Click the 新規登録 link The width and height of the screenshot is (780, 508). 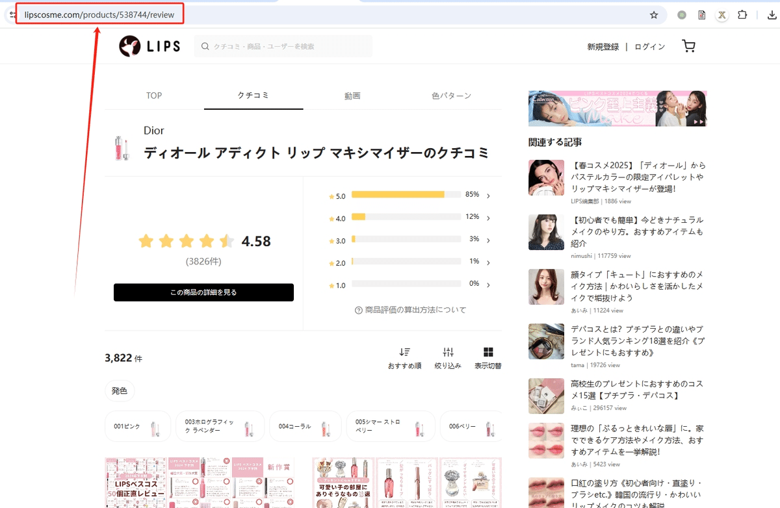[x=603, y=47]
